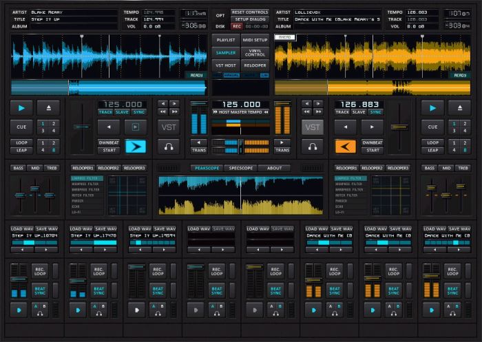Open the RELOOPER2 tab on left deck
Image resolution: width=482 pixels, height=342 pixels.
[109, 168]
